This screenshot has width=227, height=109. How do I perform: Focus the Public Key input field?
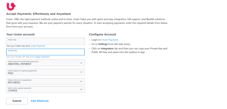(45, 41)
